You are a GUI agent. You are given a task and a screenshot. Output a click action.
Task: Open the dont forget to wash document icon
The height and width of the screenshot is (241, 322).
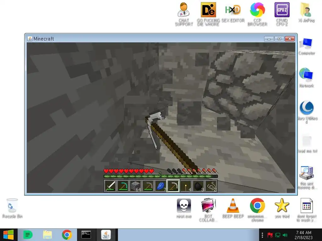pos(306,210)
